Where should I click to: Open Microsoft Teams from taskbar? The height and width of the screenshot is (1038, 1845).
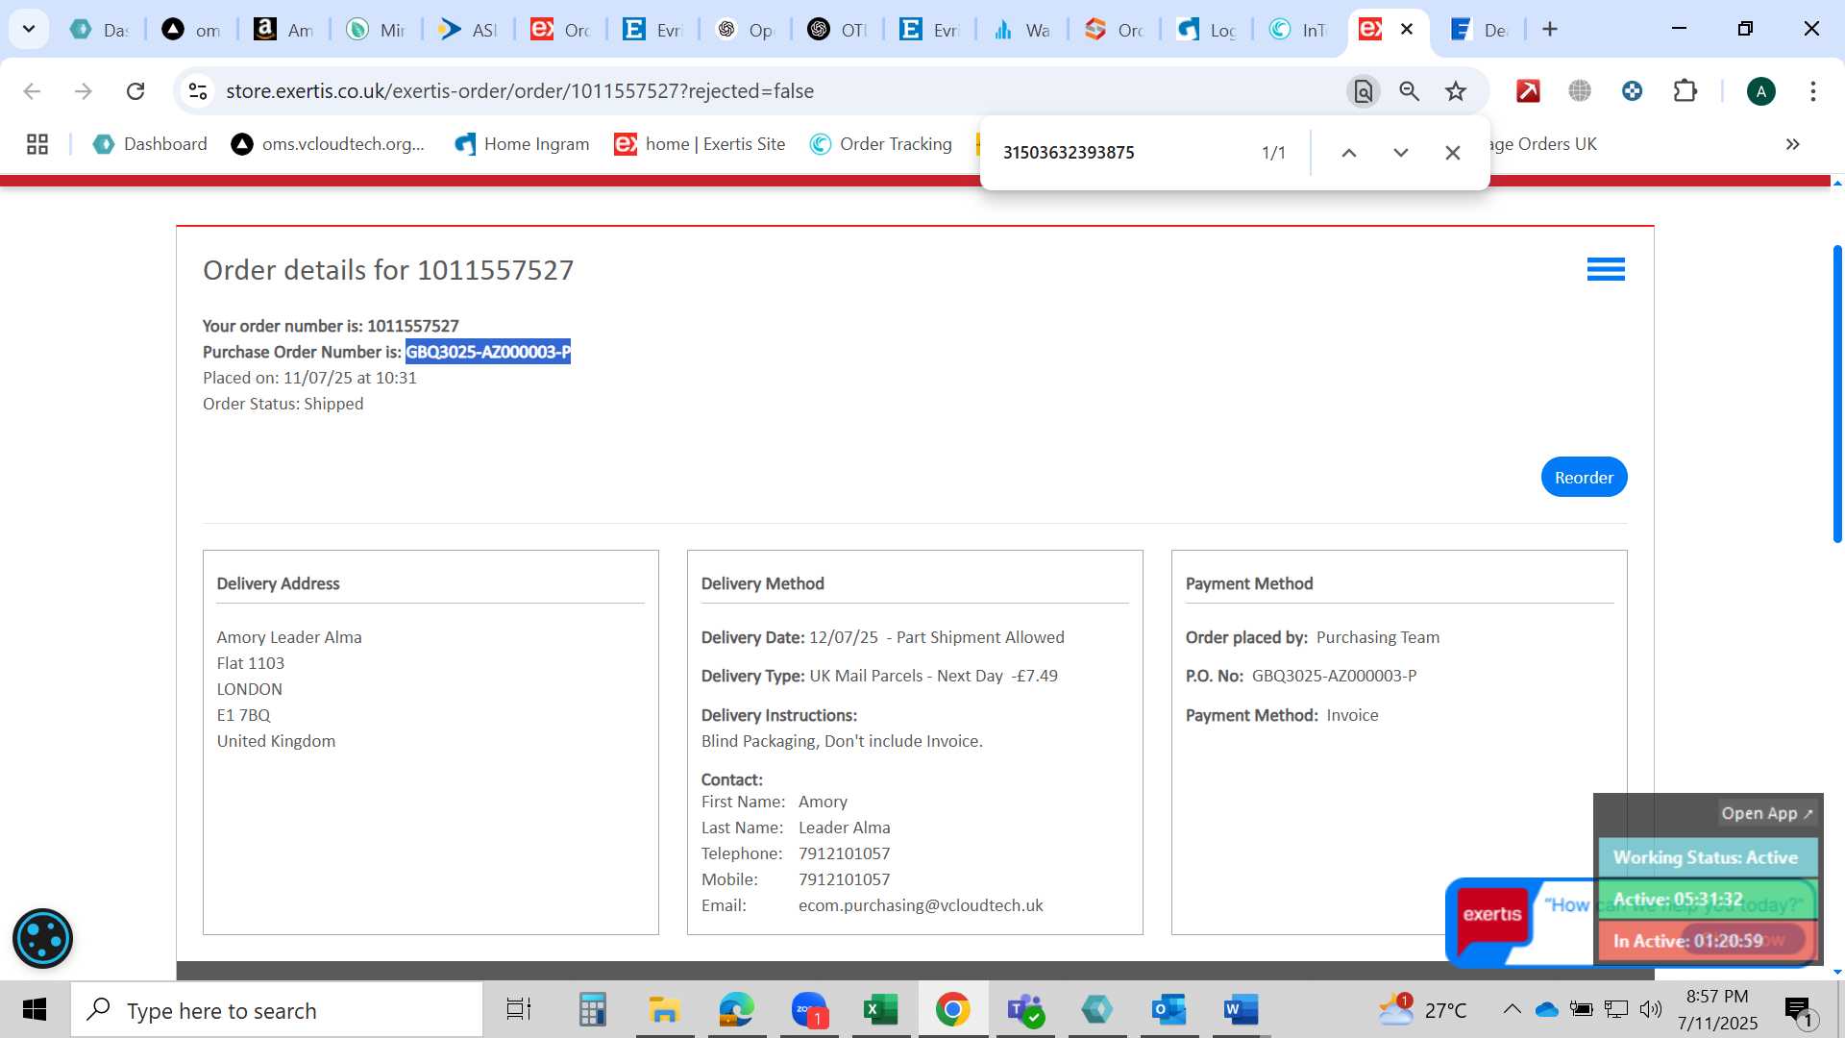pyautogui.click(x=1025, y=1010)
